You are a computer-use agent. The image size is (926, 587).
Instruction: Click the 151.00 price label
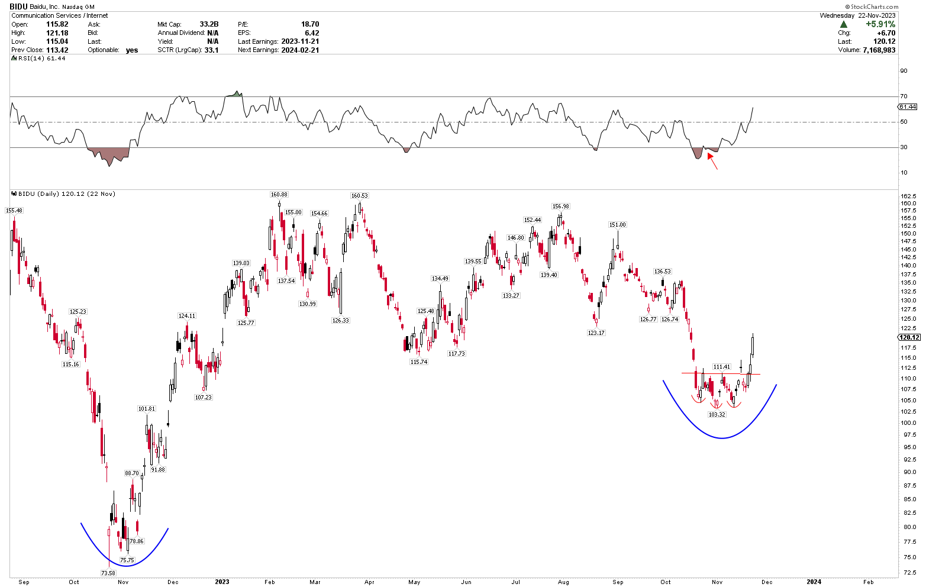click(x=617, y=225)
